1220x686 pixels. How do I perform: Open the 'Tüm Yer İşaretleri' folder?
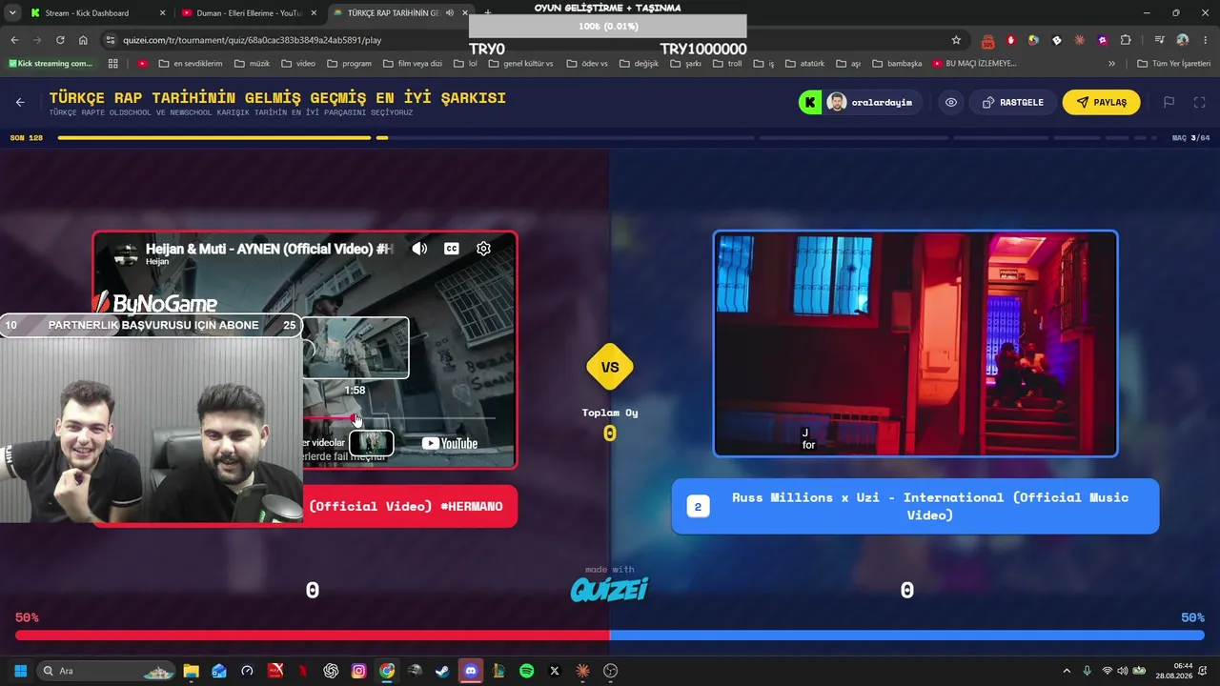click(x=1174, y=64)
